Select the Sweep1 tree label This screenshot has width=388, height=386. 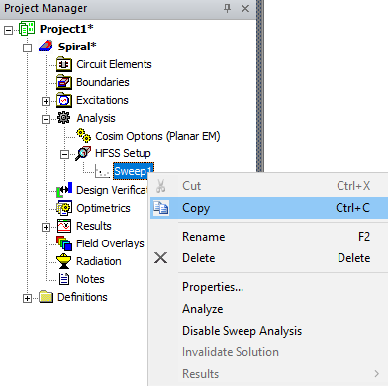[134, 171]
